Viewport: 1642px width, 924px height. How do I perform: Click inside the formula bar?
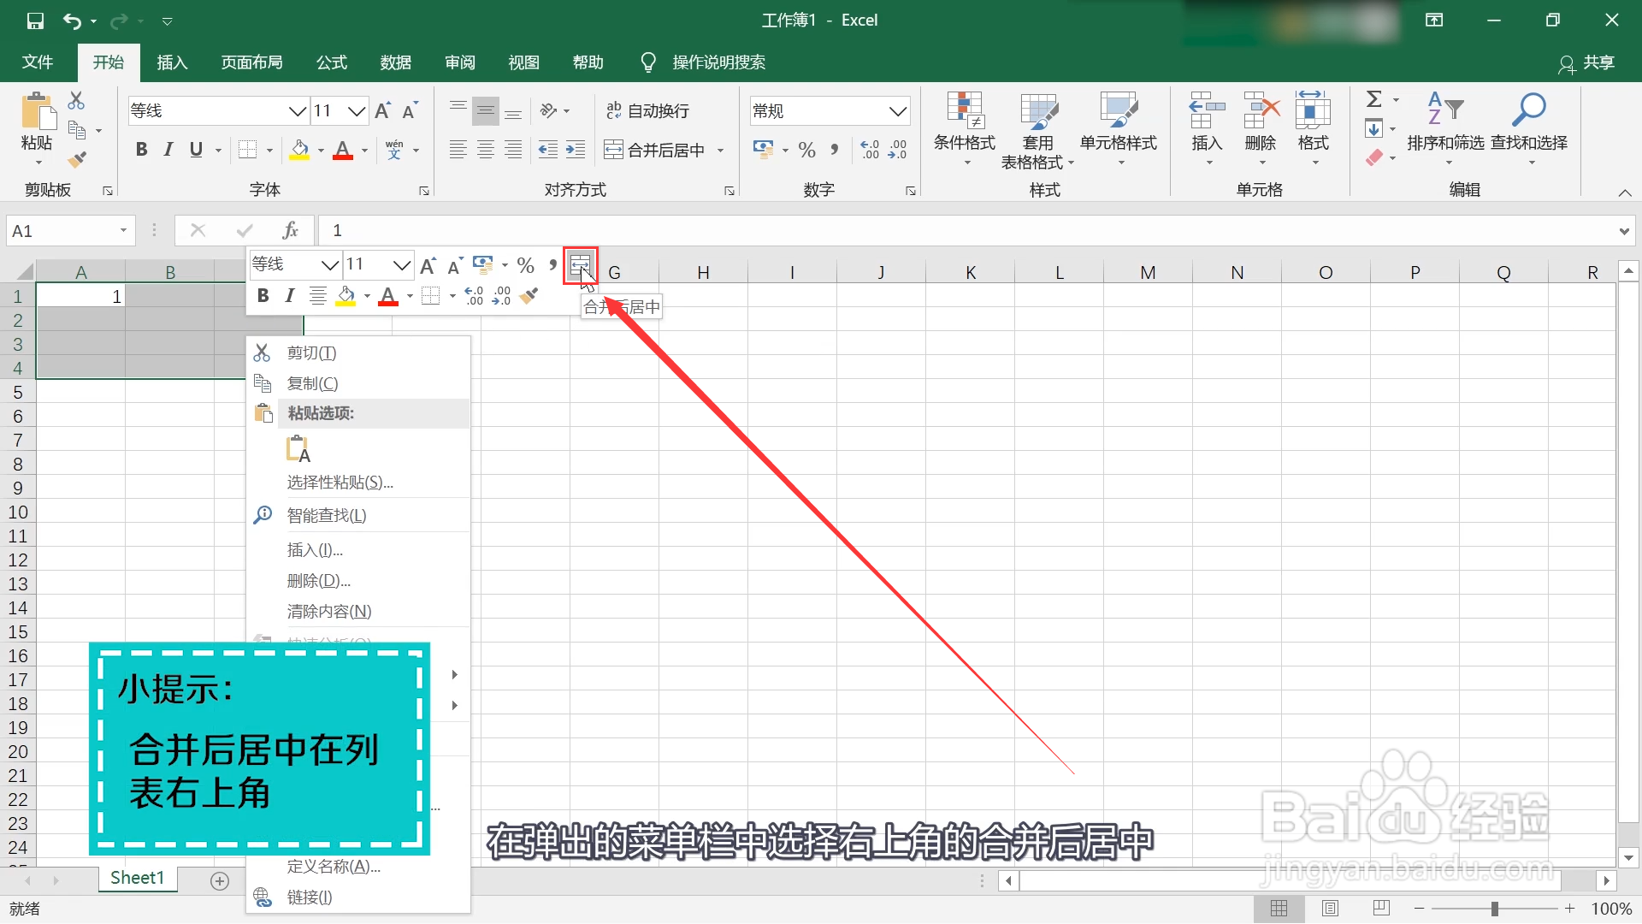point(599,229)
